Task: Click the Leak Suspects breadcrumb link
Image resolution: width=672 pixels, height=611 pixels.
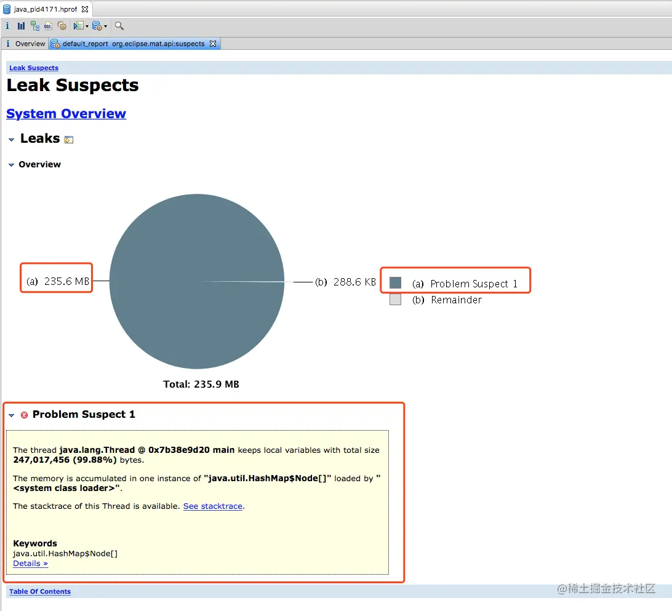Action: tap(34, 68)
